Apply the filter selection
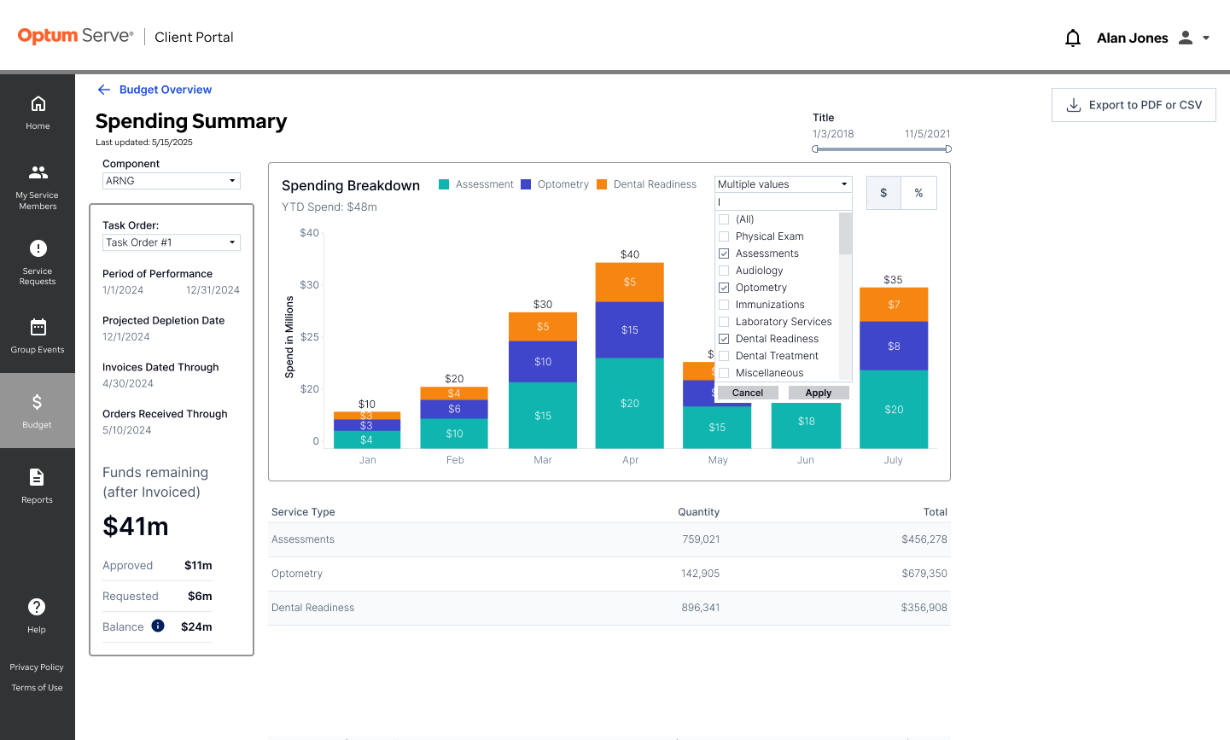Image resolution: width=1230 pixels, height=740 pixels. click(x=819, y=393)
